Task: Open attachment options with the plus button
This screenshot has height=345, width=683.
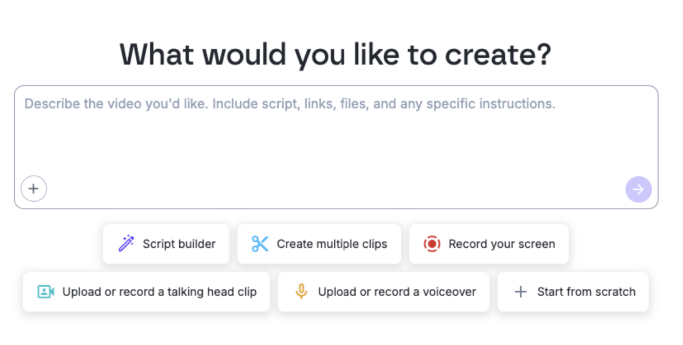Action: (x=34, y=188)
